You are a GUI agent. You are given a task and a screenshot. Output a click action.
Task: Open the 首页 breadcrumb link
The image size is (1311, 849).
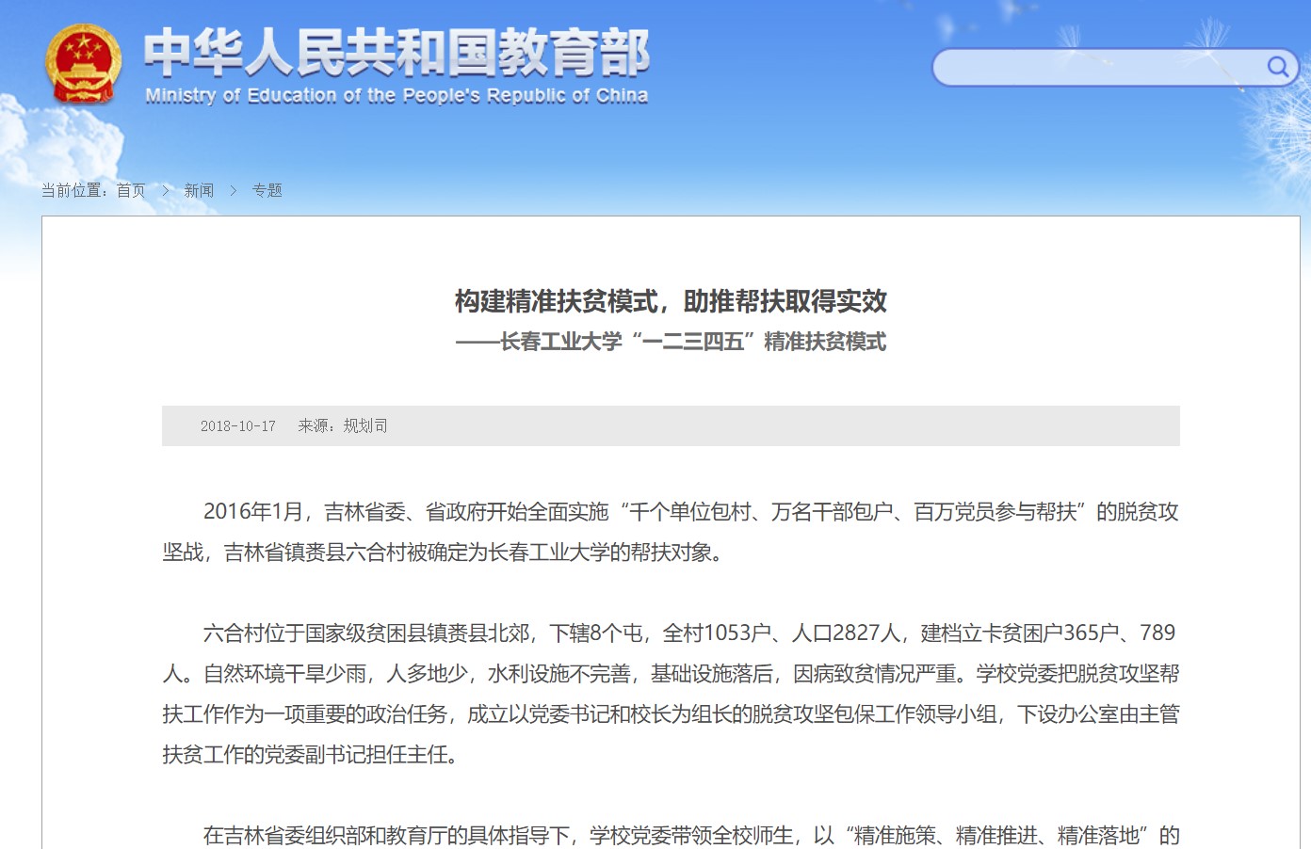131,190
